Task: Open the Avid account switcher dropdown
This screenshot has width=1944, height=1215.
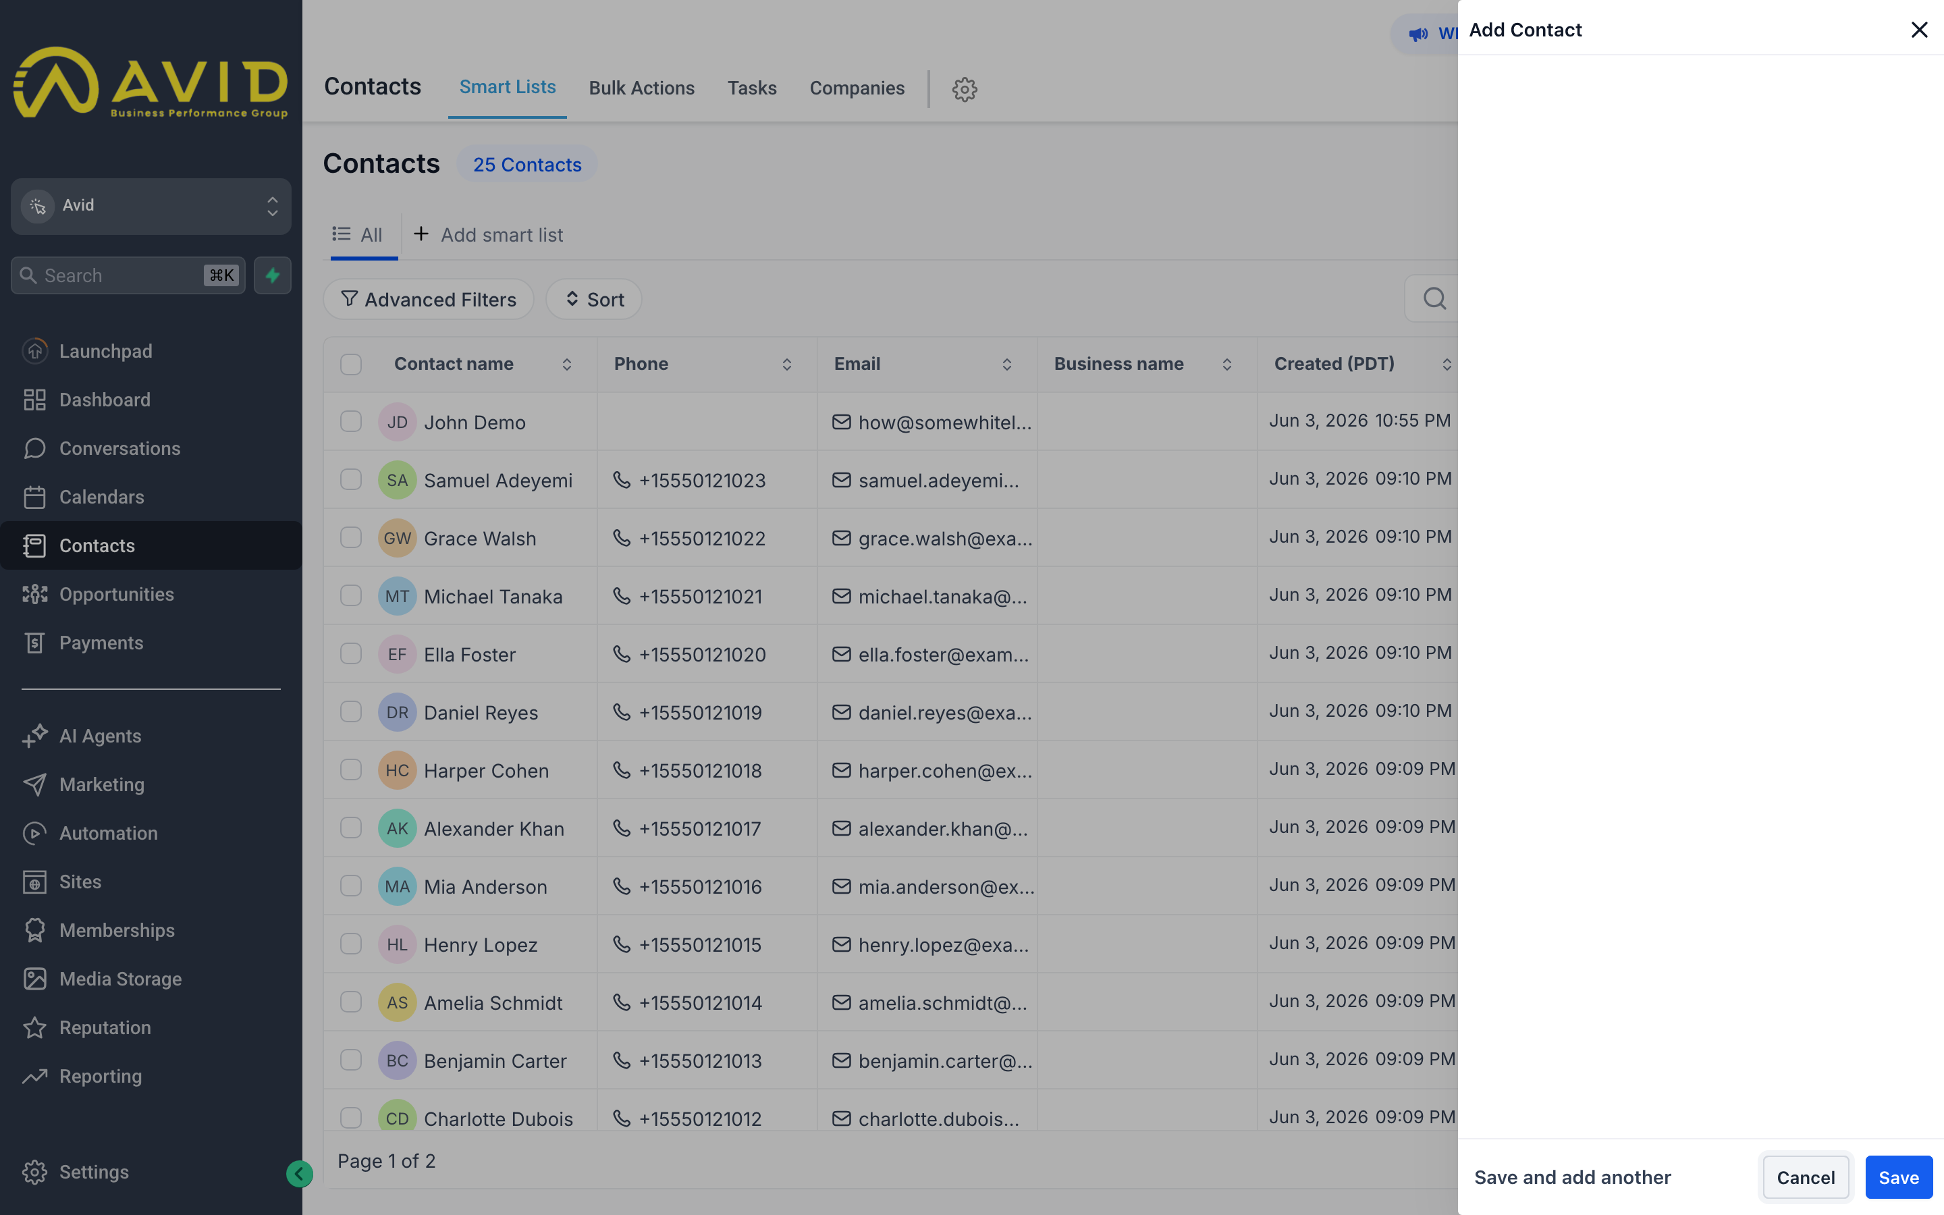Action: 151,206
